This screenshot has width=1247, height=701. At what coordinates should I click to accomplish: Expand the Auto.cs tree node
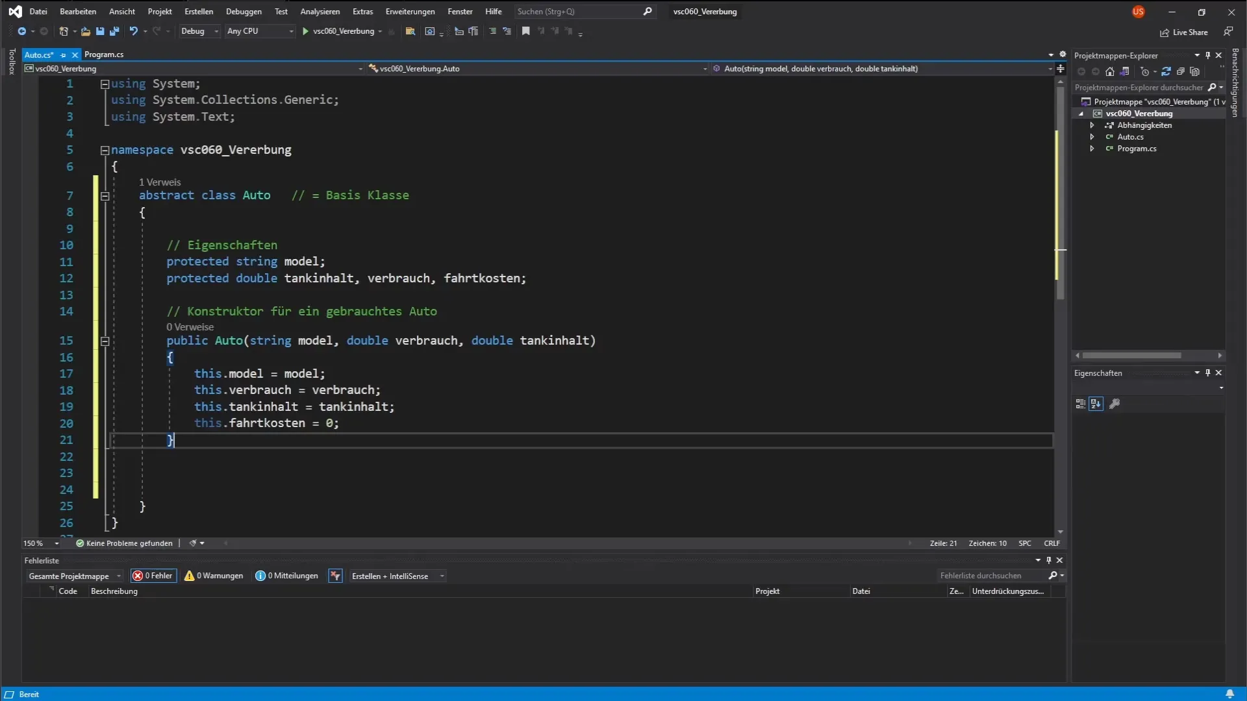(1092, 137)
